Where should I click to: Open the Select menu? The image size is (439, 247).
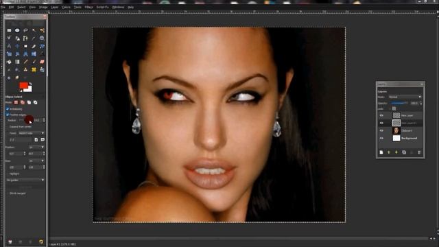21,7
